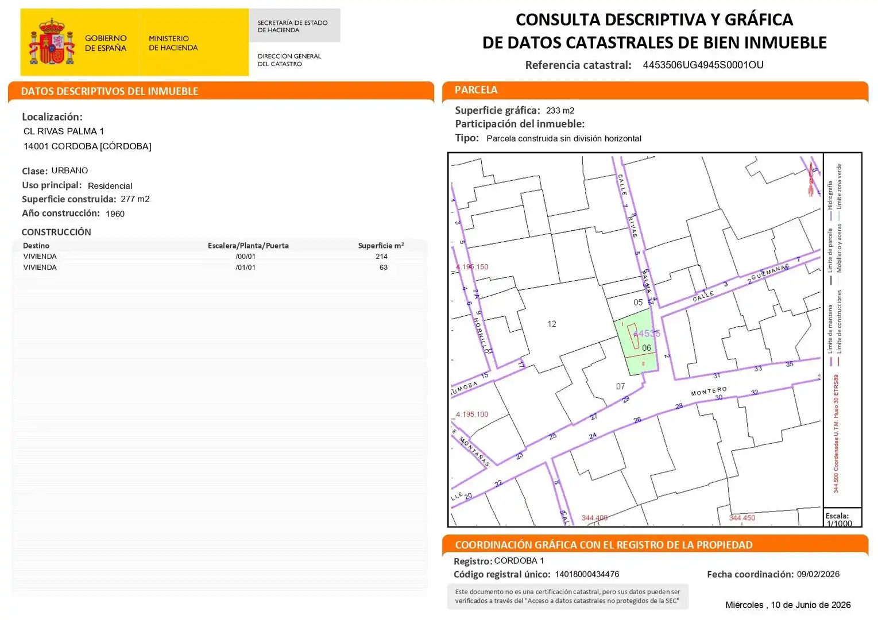
Task: Select the Vivienda row with /00/01
Action: [x=219, y=257]
